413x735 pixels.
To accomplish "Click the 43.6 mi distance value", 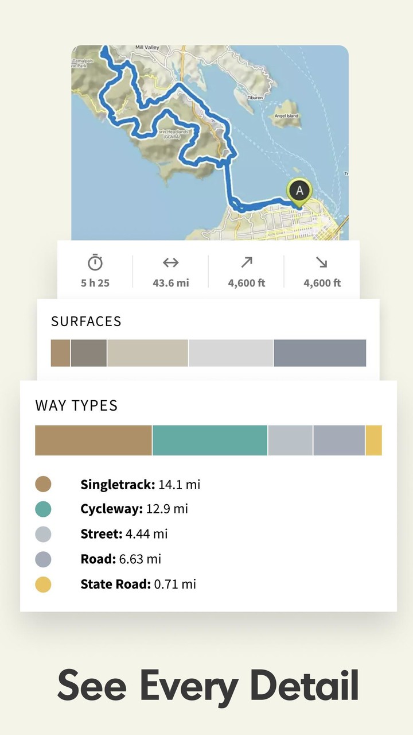I will 170,283.
